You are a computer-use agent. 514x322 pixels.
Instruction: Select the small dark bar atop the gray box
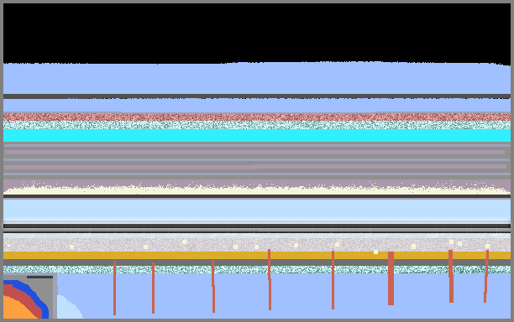tap(39, 277)
